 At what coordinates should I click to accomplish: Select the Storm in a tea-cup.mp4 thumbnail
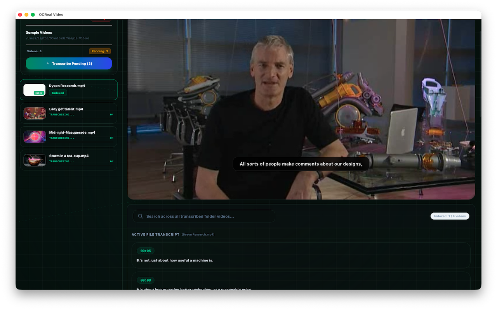[35, 160]
